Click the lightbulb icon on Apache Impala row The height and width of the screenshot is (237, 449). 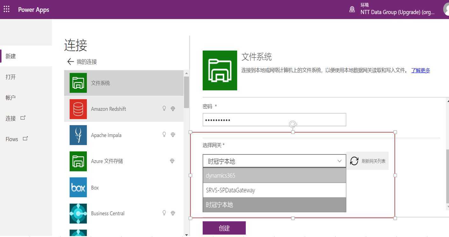point(164,135)
